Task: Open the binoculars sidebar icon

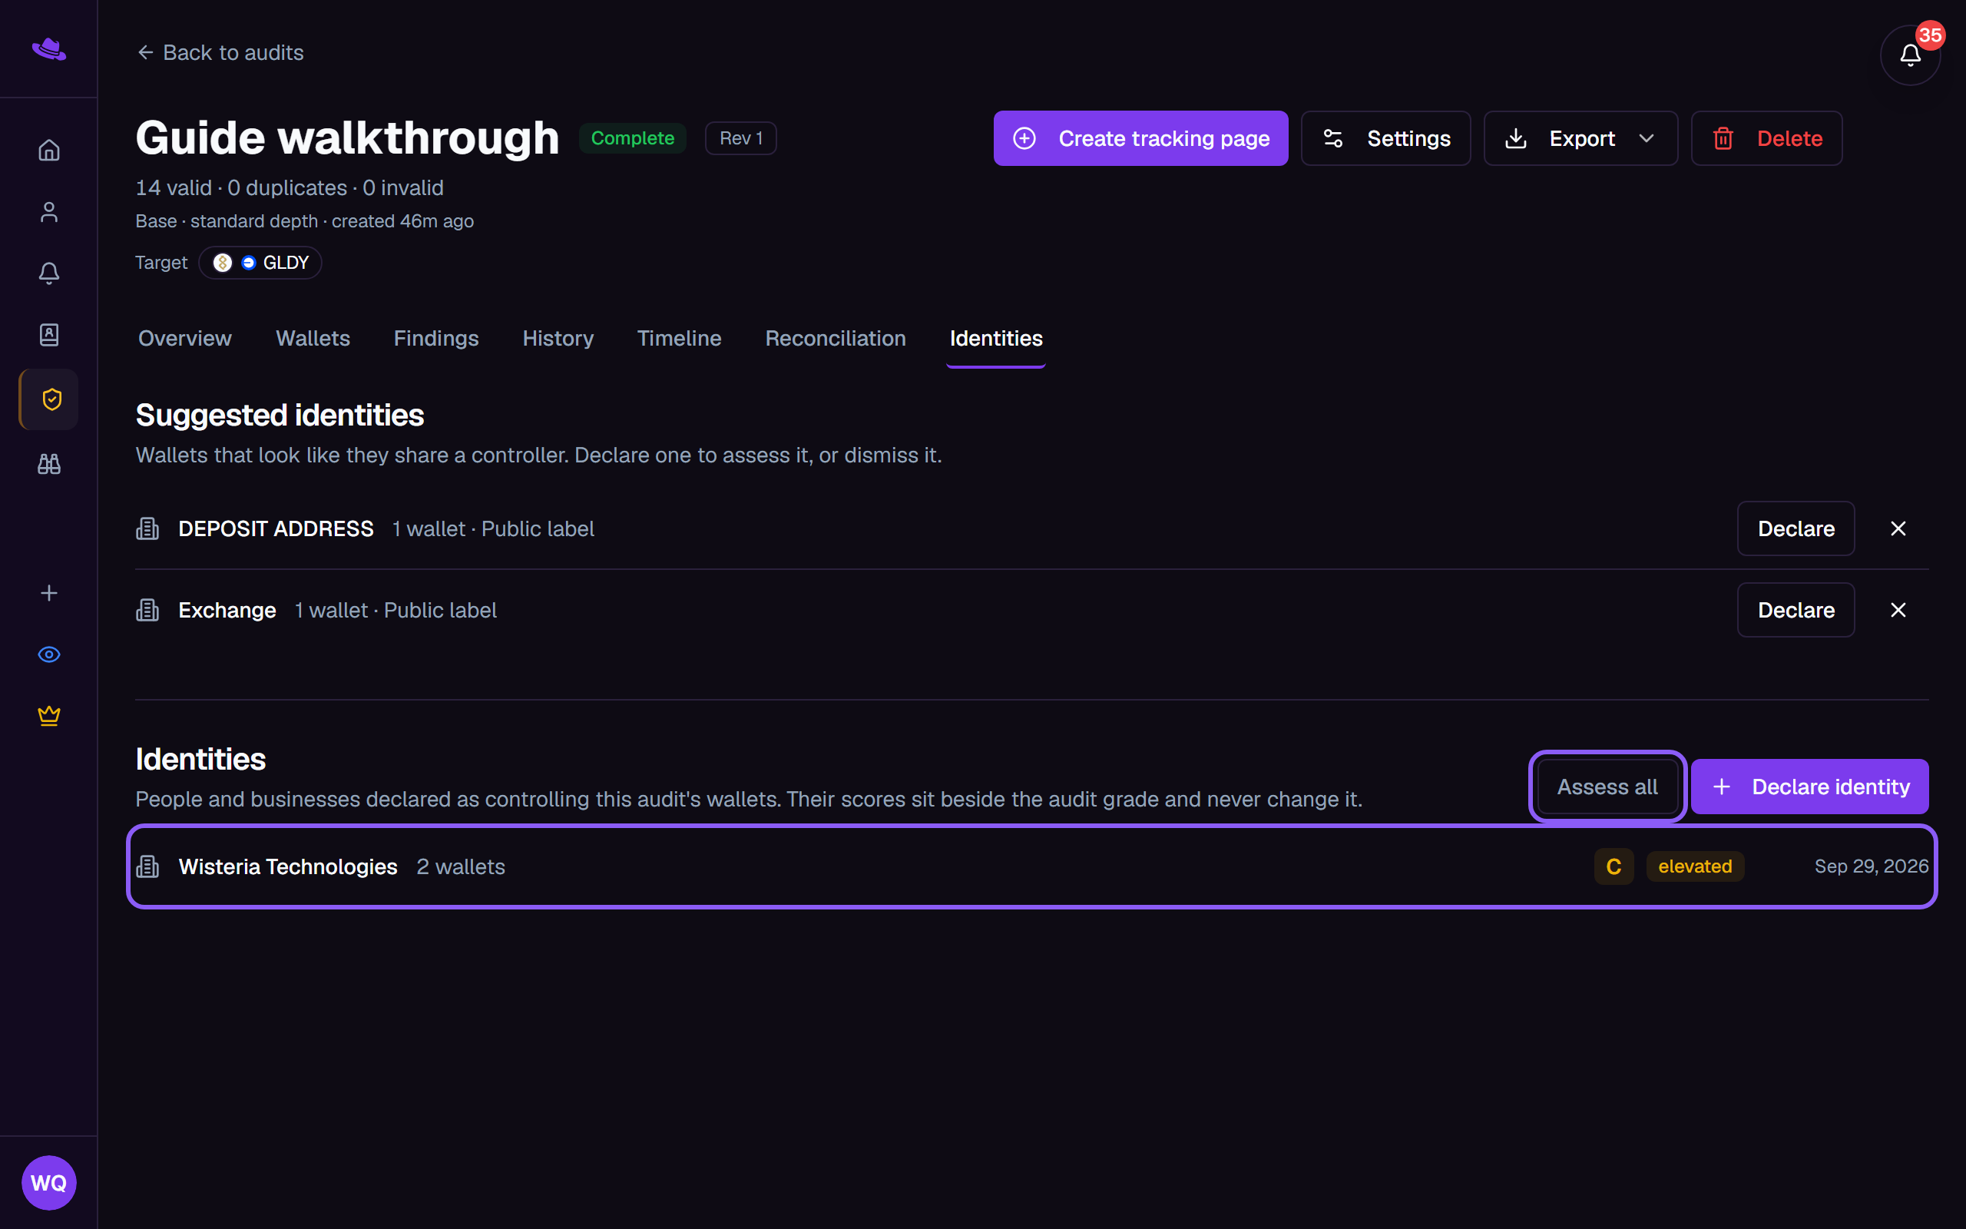Action: pyautogui.click(x=48, y=464)
